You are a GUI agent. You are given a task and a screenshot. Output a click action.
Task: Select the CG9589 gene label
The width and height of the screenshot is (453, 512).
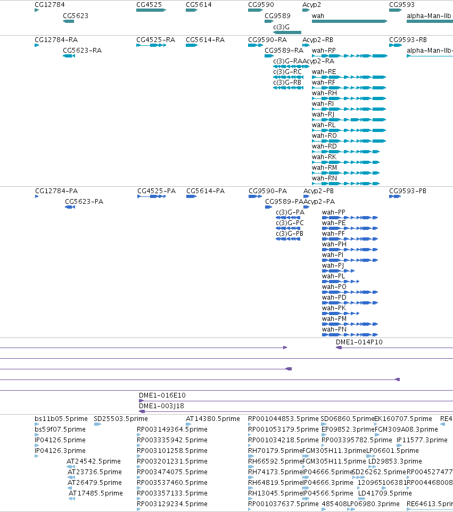click(277, 15)
